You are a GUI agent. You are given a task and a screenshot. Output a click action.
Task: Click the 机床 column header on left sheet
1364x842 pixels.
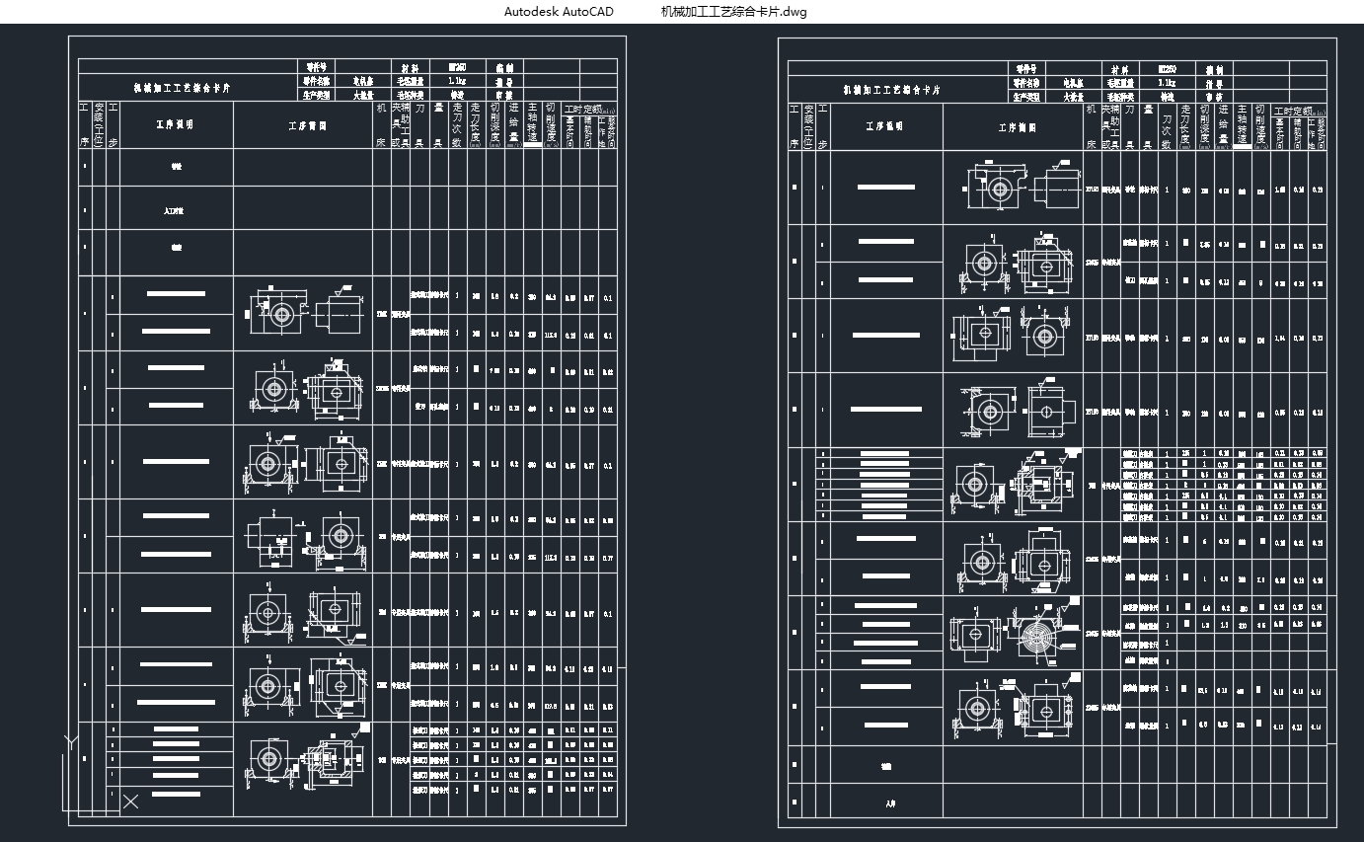tap(382, 125)
